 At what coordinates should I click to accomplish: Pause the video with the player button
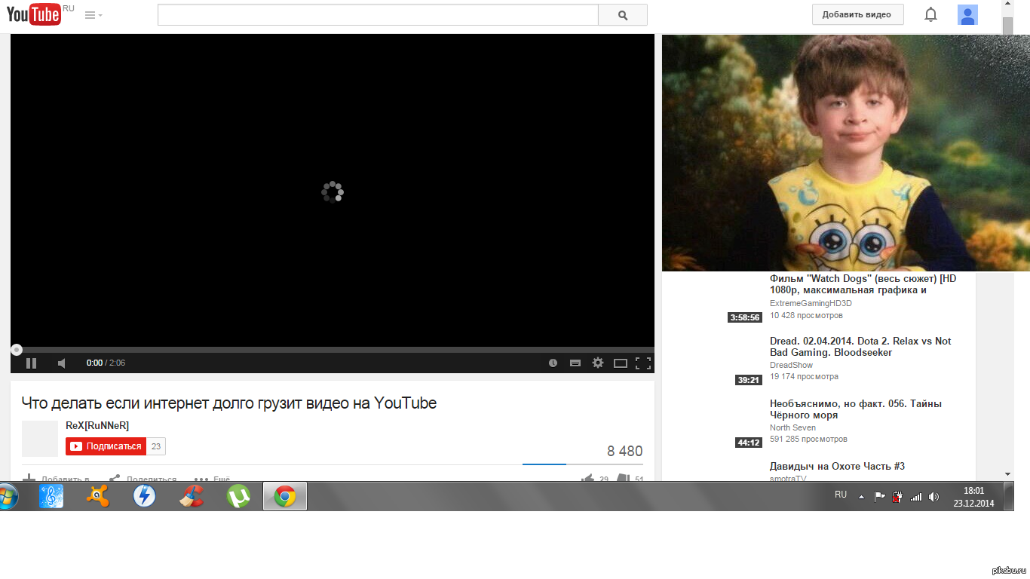(31, 363)
